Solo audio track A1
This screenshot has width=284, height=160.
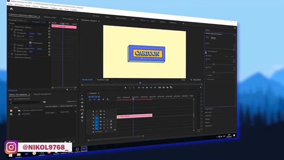(107, 121)
